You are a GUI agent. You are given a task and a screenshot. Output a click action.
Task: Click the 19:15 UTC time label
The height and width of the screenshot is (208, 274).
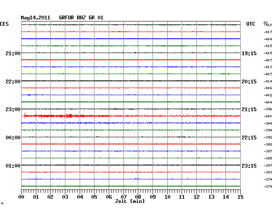(x=249, y=53)
